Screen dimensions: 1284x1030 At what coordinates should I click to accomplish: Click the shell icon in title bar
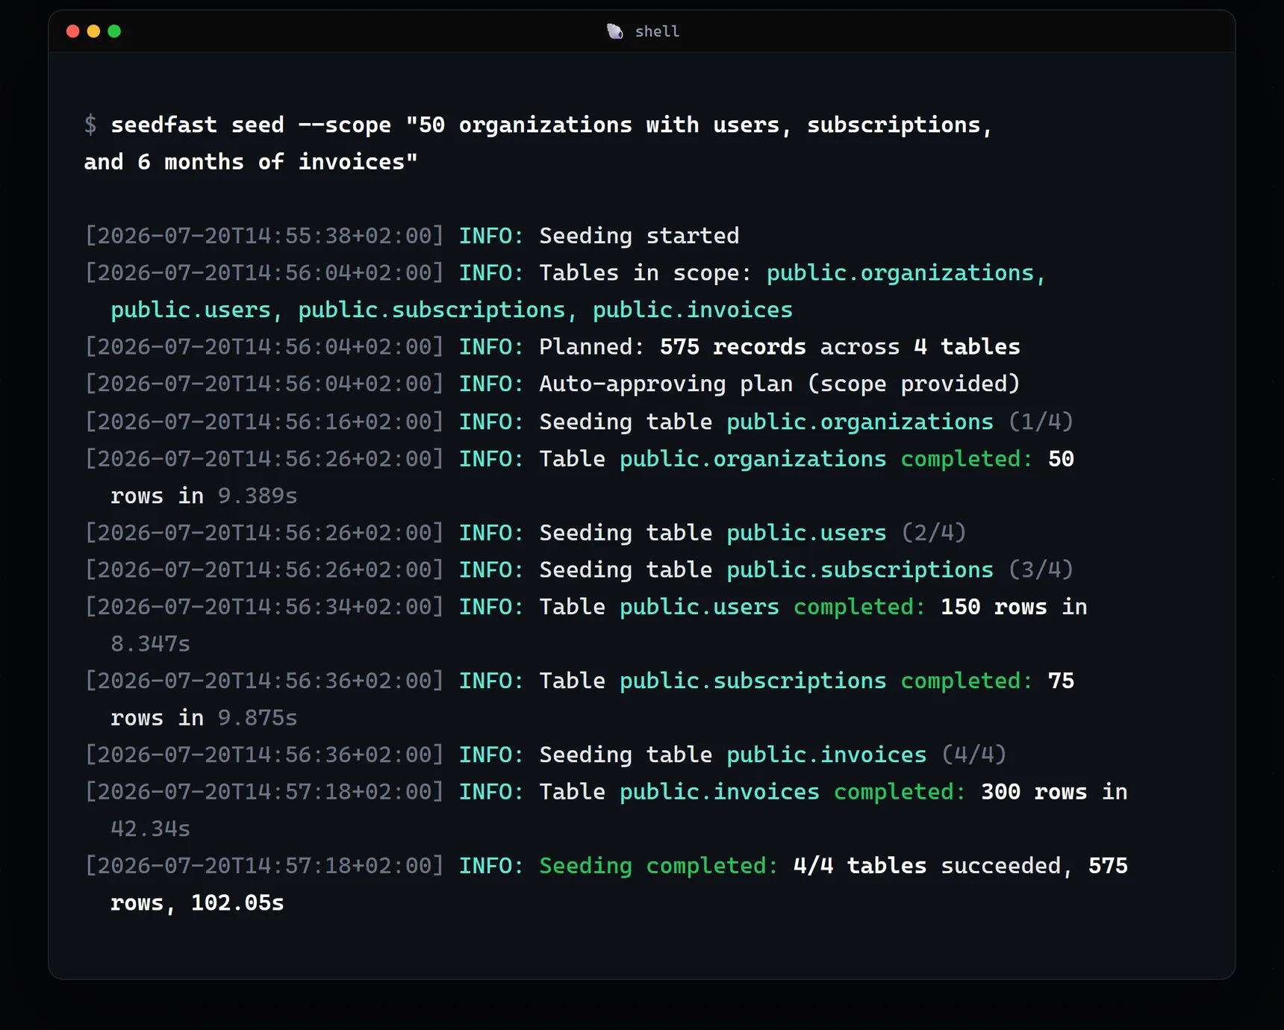coord(614,31)
